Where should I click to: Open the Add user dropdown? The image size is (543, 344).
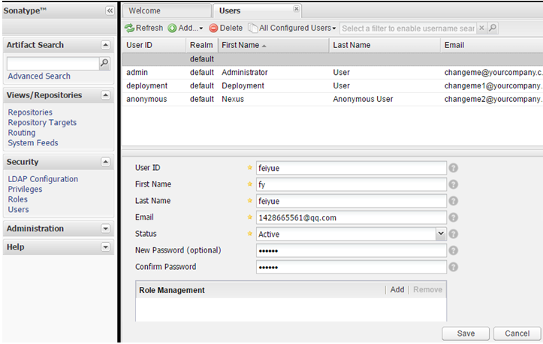point(186,28)
